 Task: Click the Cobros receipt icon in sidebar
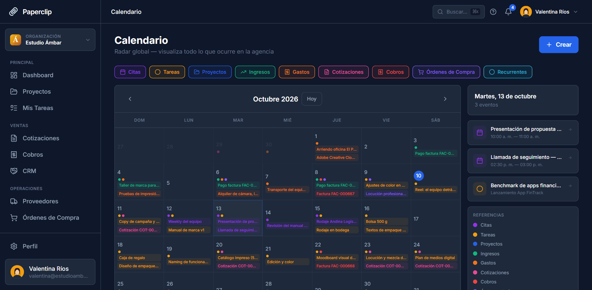14,154
